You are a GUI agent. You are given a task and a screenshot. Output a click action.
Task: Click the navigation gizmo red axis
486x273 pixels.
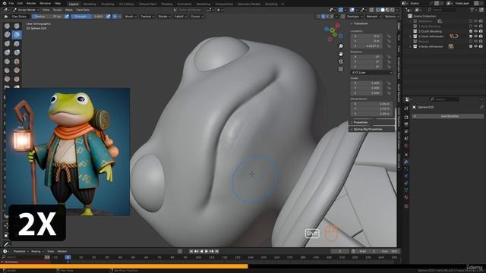[x=337, y=25]
